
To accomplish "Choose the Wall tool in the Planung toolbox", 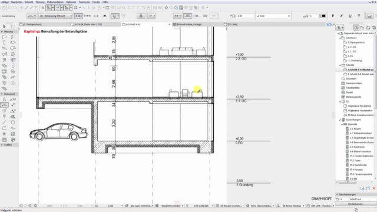I will coord(4,37).
